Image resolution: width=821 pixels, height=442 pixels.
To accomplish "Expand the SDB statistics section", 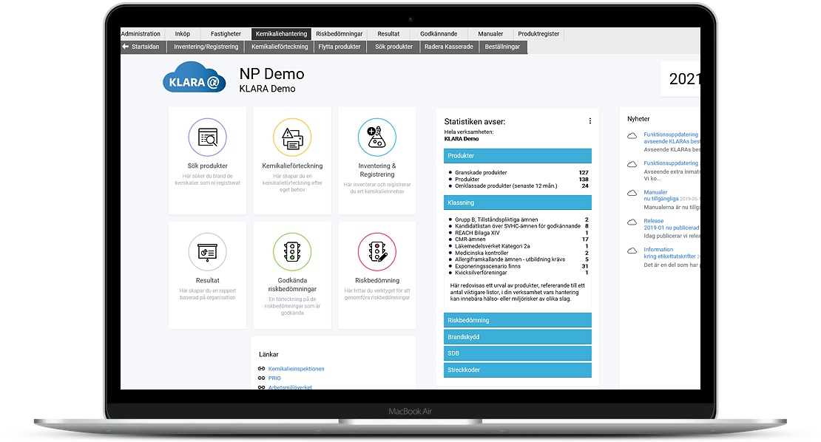I will pyautogui.click(x=517, y=353).
